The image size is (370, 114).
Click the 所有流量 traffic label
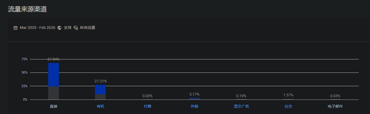pos(88,28)
